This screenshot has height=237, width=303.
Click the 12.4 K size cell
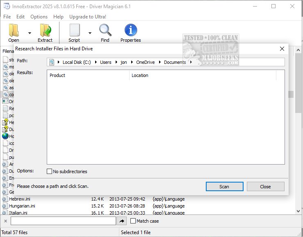tap(98, 199)
